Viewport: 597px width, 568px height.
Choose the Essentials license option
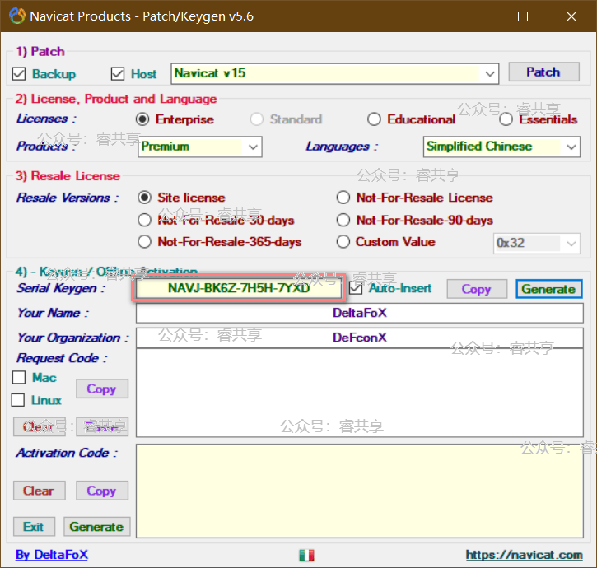click(506, 119)
